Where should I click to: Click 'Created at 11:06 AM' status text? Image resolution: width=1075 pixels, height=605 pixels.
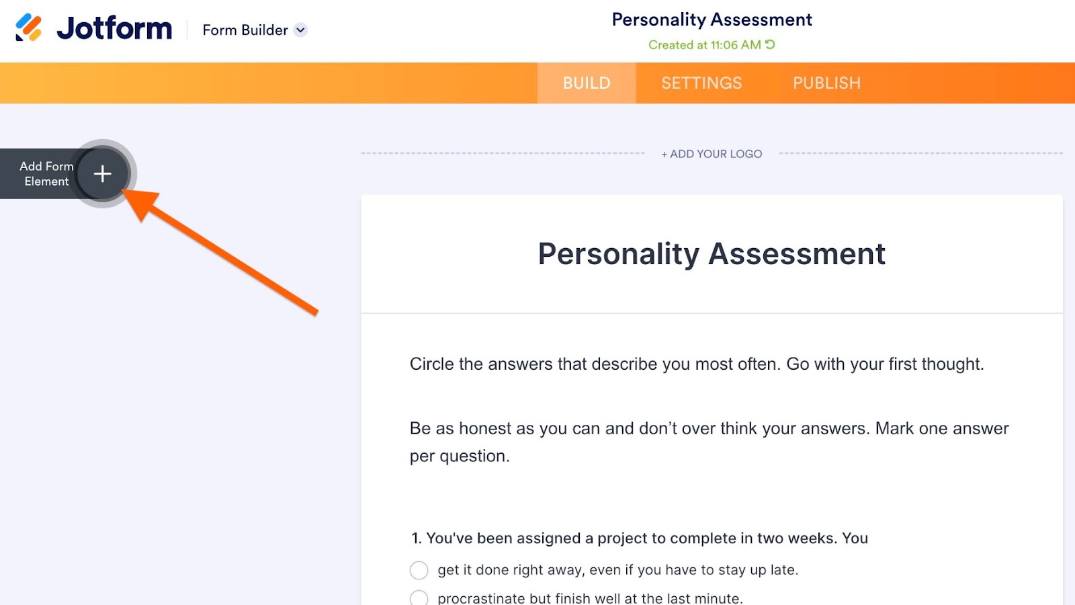pos(704,45)
